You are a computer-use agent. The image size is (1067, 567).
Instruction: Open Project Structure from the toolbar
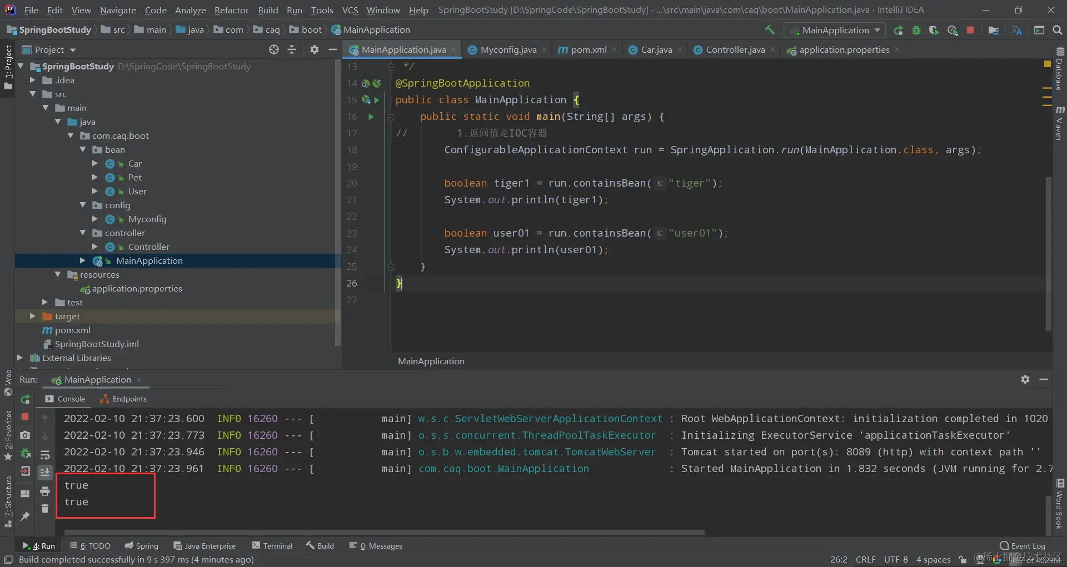994,31
